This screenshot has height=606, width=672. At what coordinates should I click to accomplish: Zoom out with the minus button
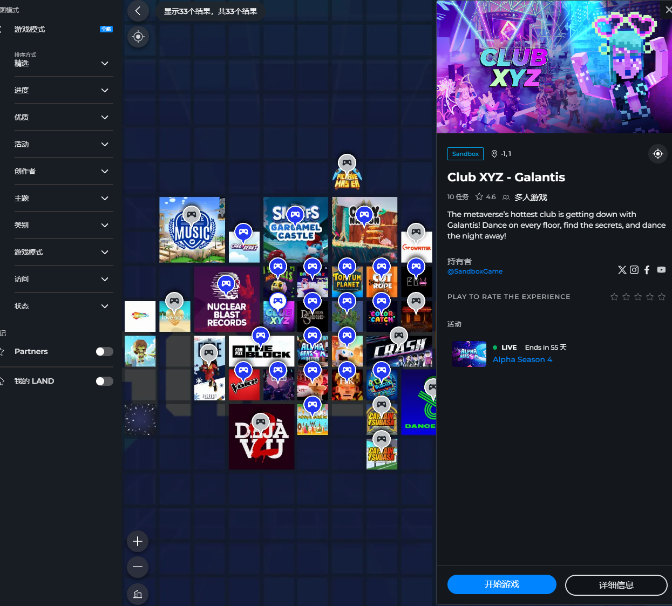coord(138,567)
